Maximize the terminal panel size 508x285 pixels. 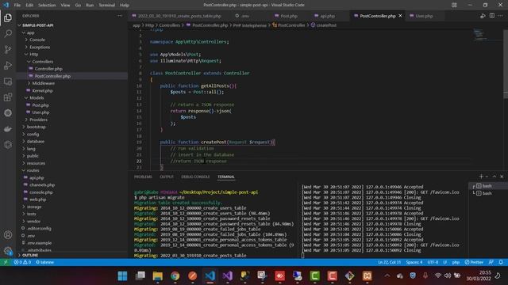(495, 177)
